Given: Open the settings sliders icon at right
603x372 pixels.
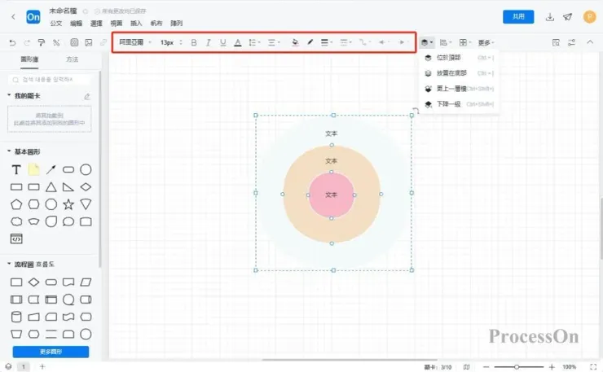Looking at the screenshot, I should click(572, 42).
